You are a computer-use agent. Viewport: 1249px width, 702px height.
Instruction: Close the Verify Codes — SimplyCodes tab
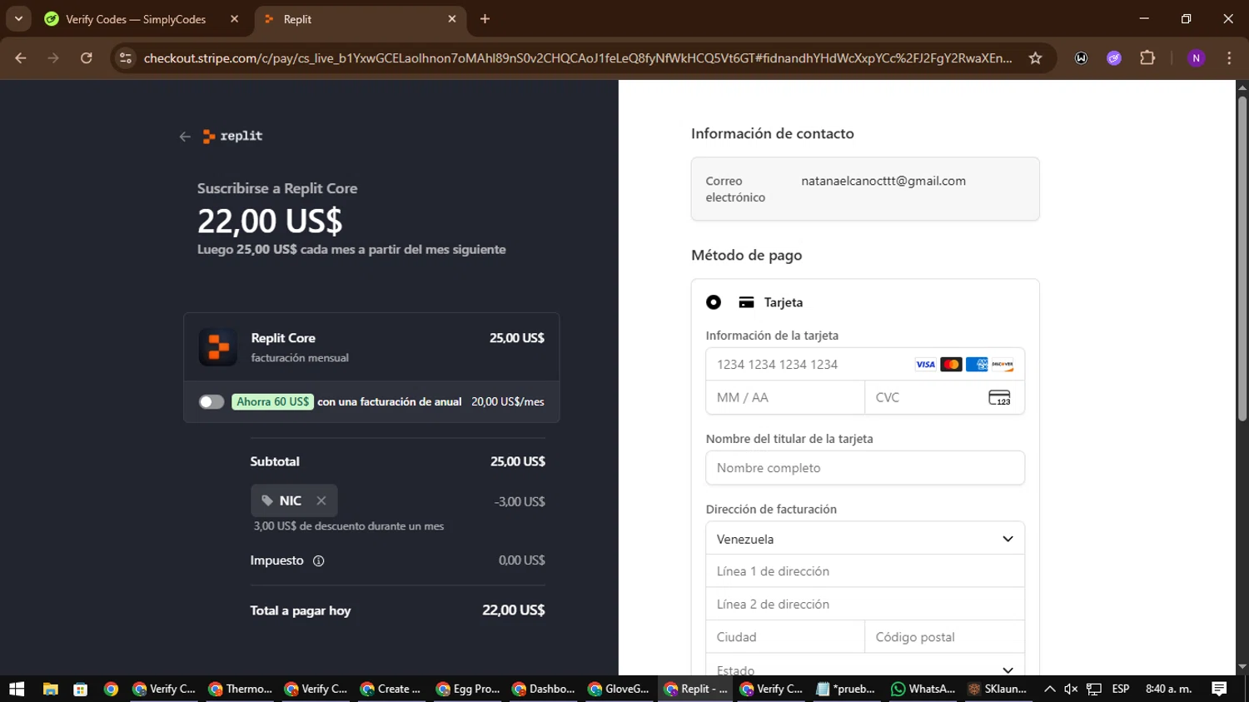click(x=234, y=19)
